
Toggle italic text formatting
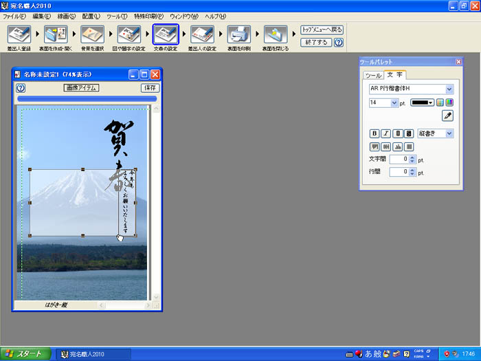(x=386, y=133)
